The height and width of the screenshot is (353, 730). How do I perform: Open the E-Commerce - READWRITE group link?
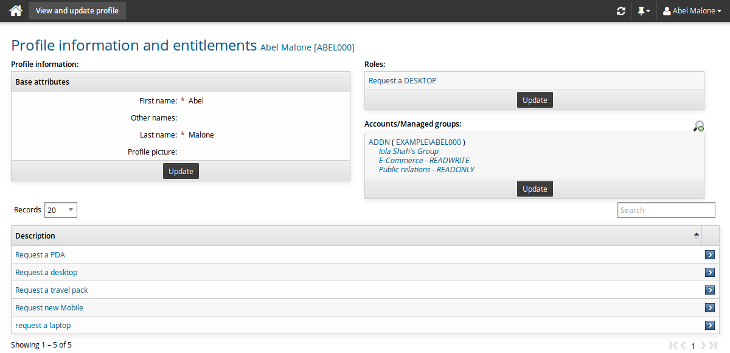point(423,160)
